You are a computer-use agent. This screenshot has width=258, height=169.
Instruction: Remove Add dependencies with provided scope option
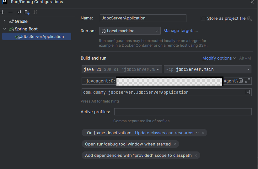(196, 156)
